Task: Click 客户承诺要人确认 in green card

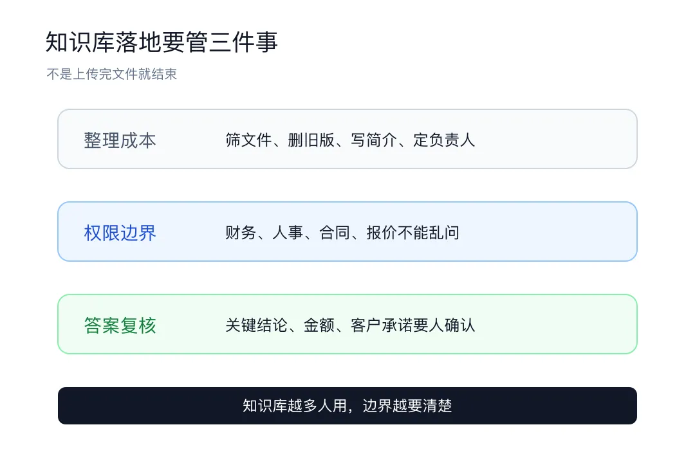Action: (x=413, y=325)
